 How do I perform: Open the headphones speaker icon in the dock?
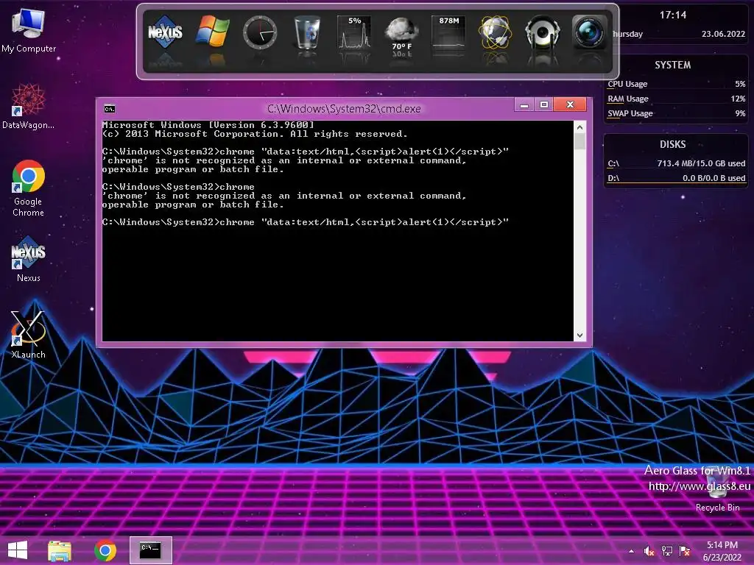[x=543, y=32]
